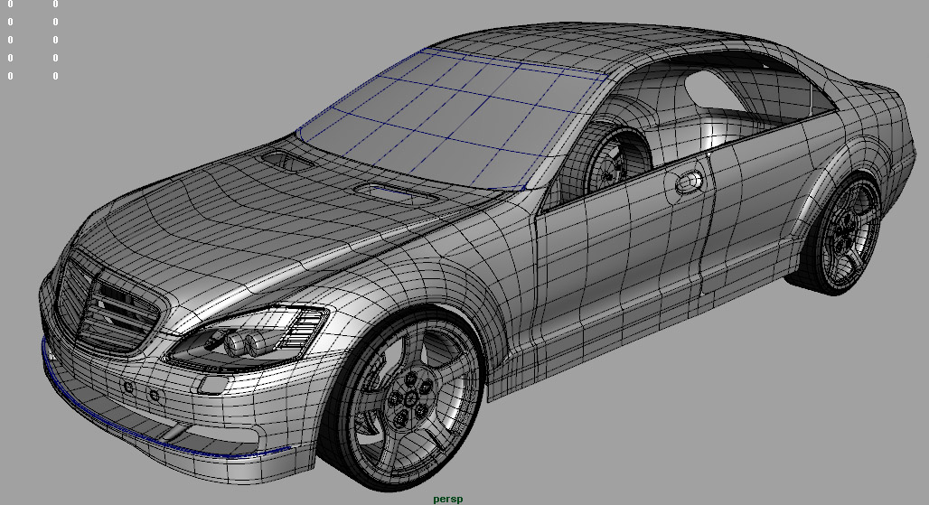
Task: Select the hood vent nearest the windshield
Action: tap(286, 160)
